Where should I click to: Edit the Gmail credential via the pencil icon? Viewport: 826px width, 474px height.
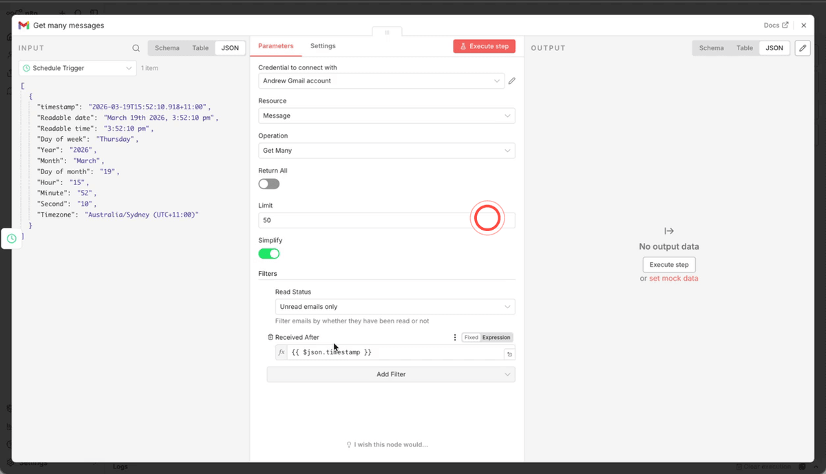click(x=511, y=80)
